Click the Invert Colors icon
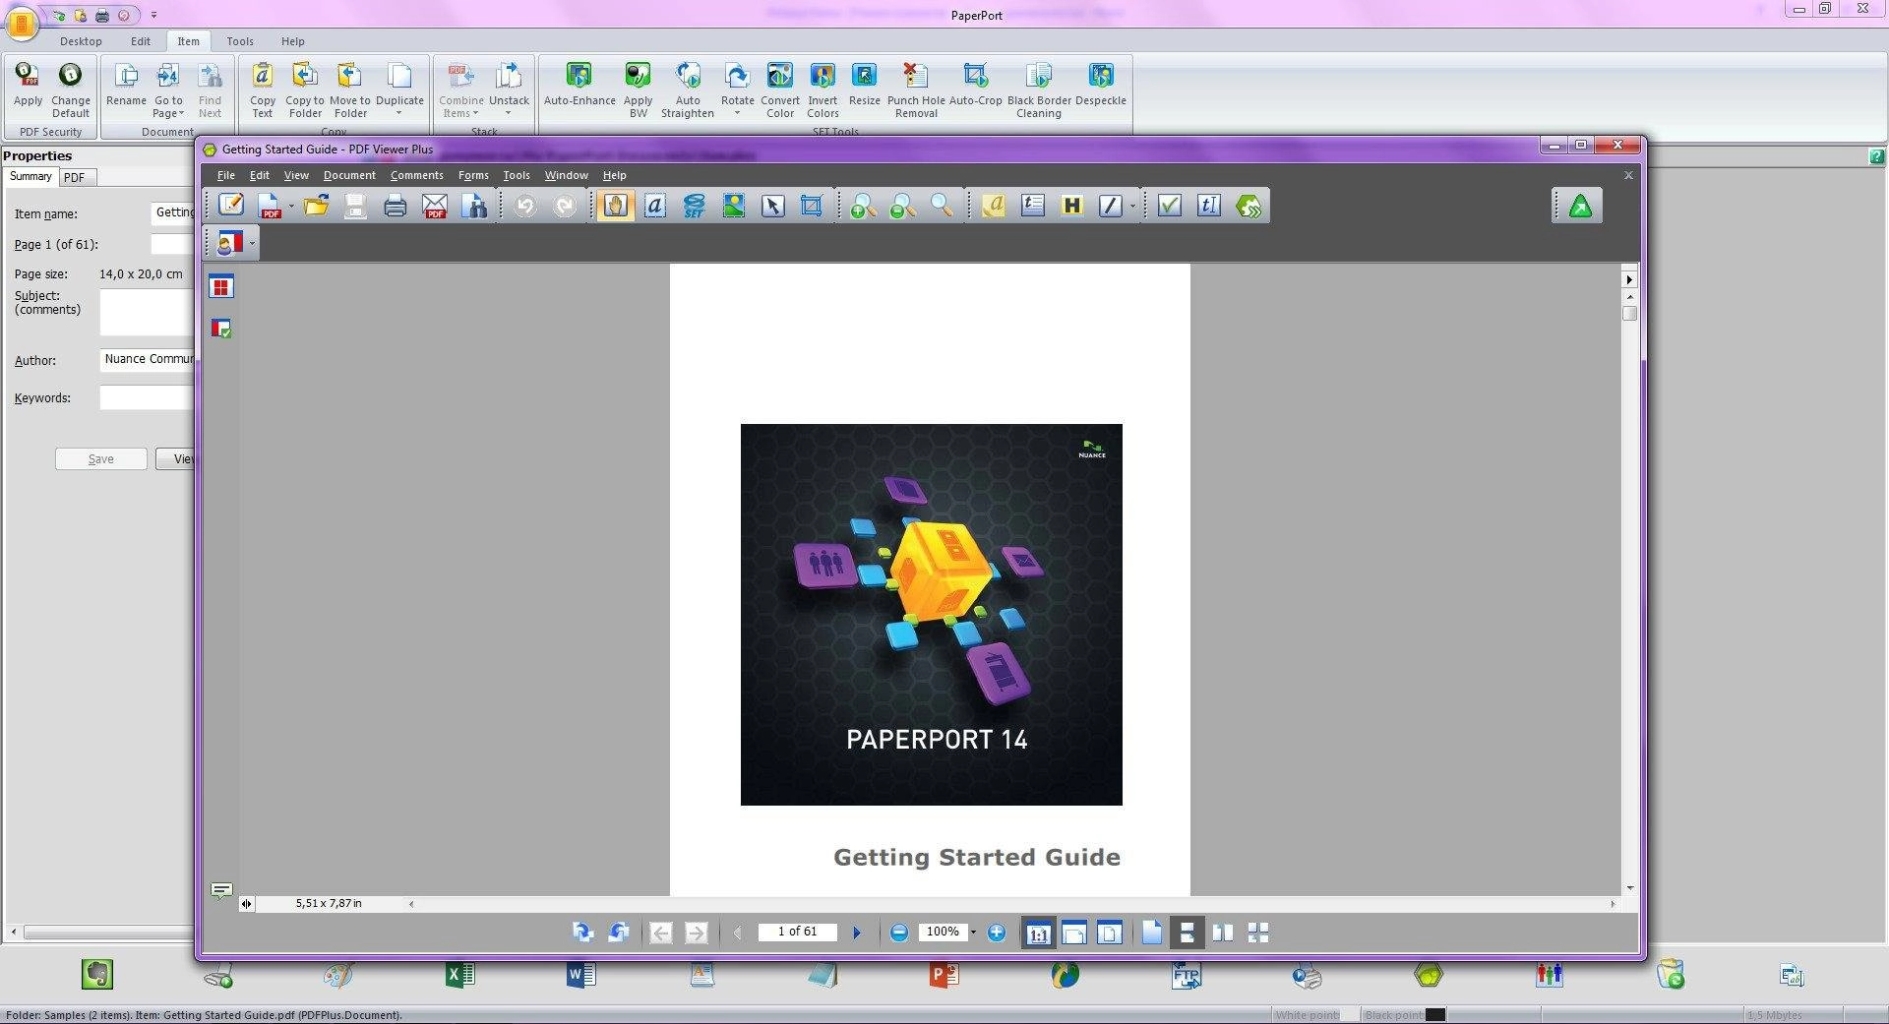Screen dimensions: 1889x1024 823,90
